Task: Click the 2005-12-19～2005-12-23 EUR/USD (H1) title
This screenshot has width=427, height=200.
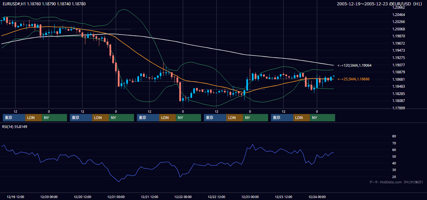Action: [380, 4]
